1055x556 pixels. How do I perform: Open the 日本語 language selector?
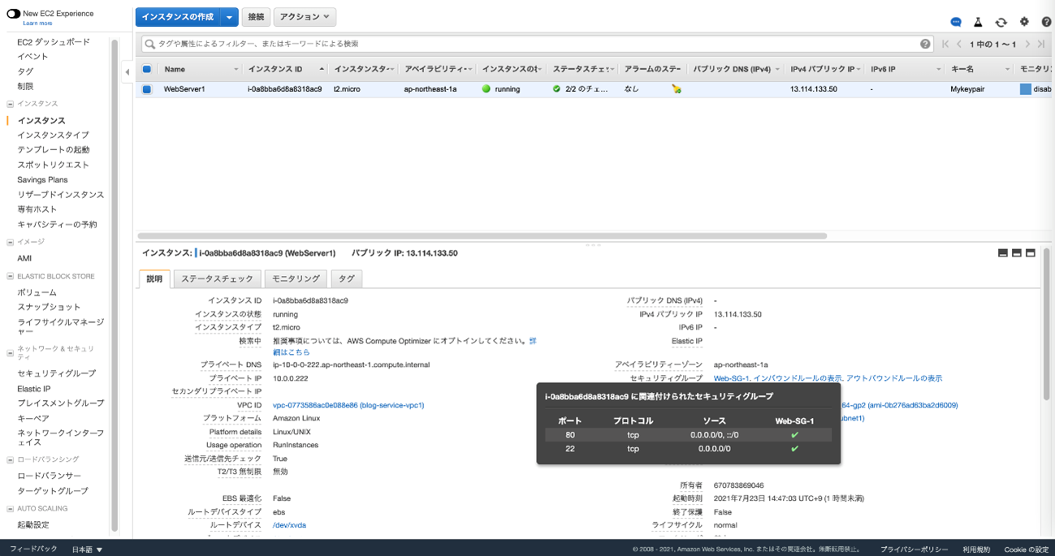point(87,550)
